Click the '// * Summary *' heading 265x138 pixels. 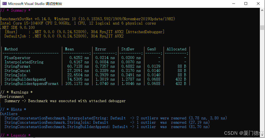click(15, 10)
